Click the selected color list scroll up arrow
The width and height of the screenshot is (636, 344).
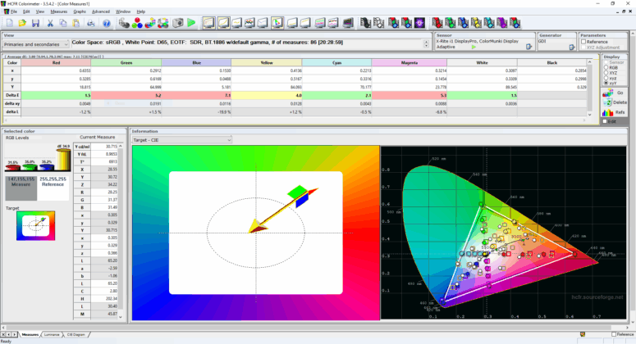click(121, 147)
